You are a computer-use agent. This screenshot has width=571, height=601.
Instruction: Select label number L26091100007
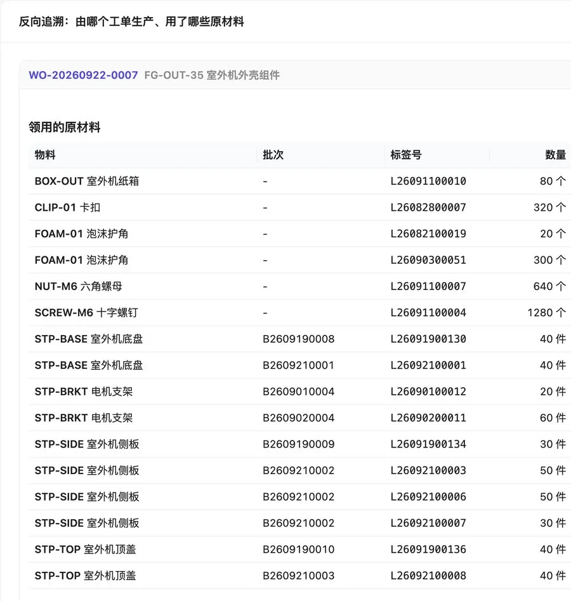(x=428, y=286)
